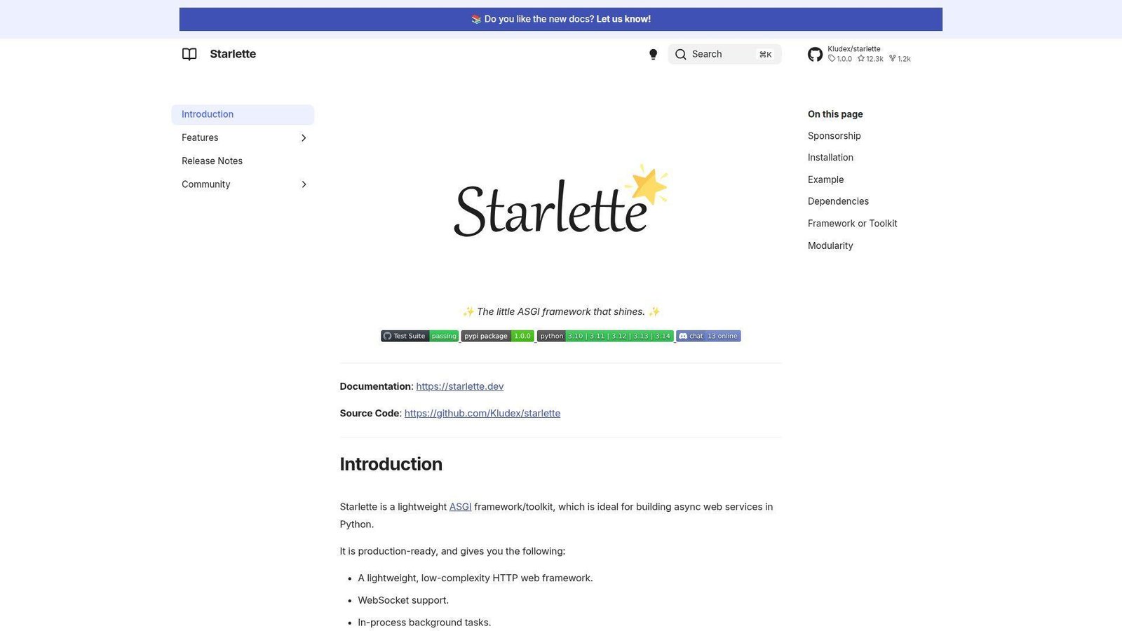Open the Community sidebar item

205,184
